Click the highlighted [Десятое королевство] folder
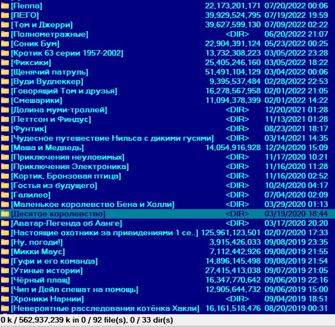Viewport: 335px width, 327px height. point(58,214)
